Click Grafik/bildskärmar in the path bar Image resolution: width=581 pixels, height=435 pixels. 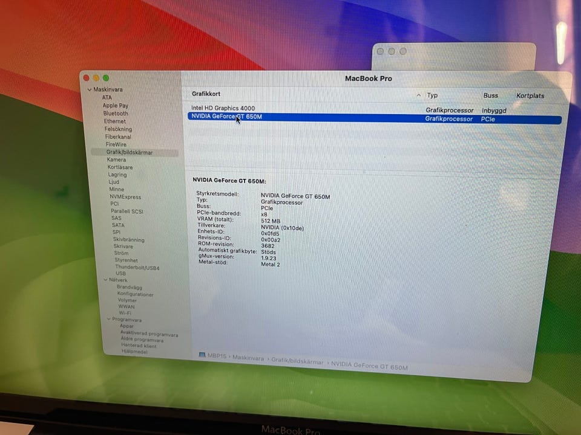tap(297, 361)
